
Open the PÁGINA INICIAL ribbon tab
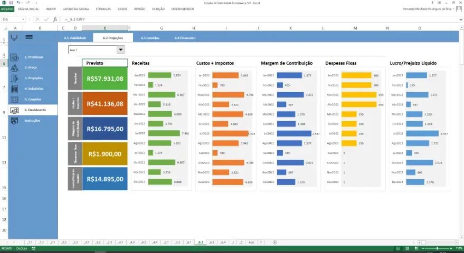29,9
